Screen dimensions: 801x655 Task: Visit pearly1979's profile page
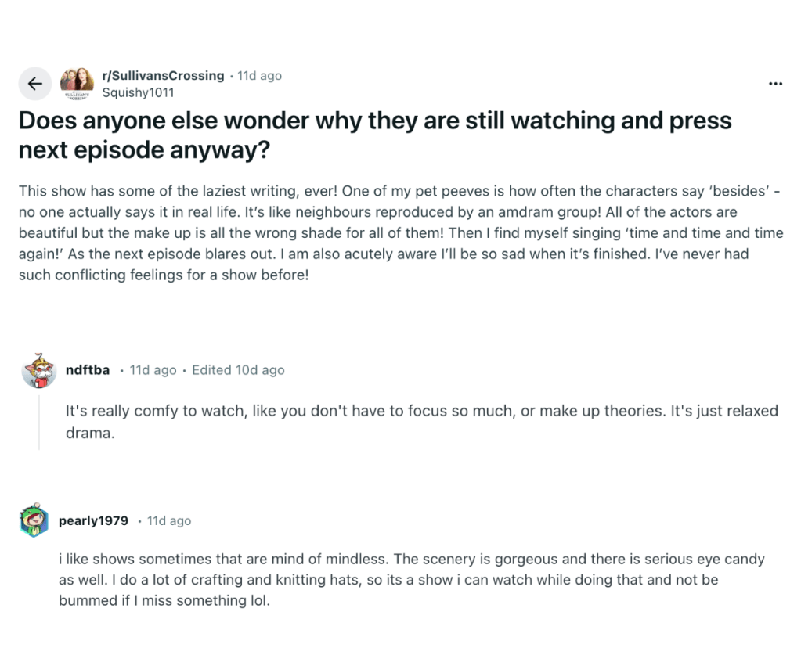click(92, 520)
